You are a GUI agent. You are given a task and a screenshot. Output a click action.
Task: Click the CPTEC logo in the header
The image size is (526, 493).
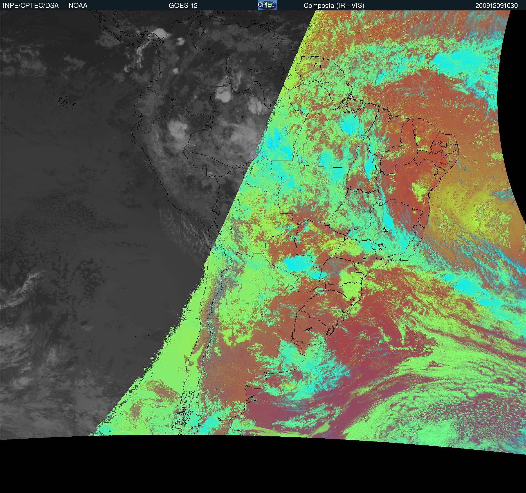tap(267, 5)
